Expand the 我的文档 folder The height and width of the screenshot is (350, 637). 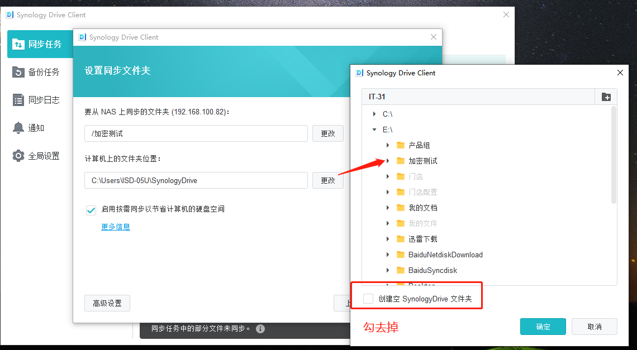388,208
